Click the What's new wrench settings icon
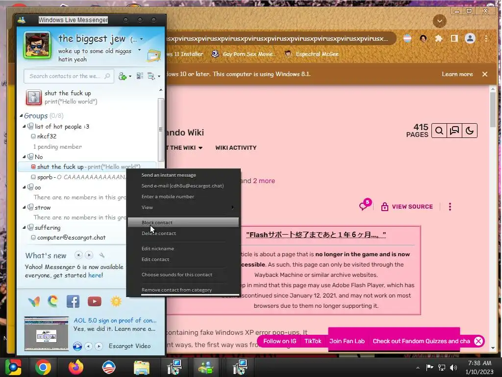The width and height of the screenshot is (502, 377). pyautogui.click(x=102, y=255)
